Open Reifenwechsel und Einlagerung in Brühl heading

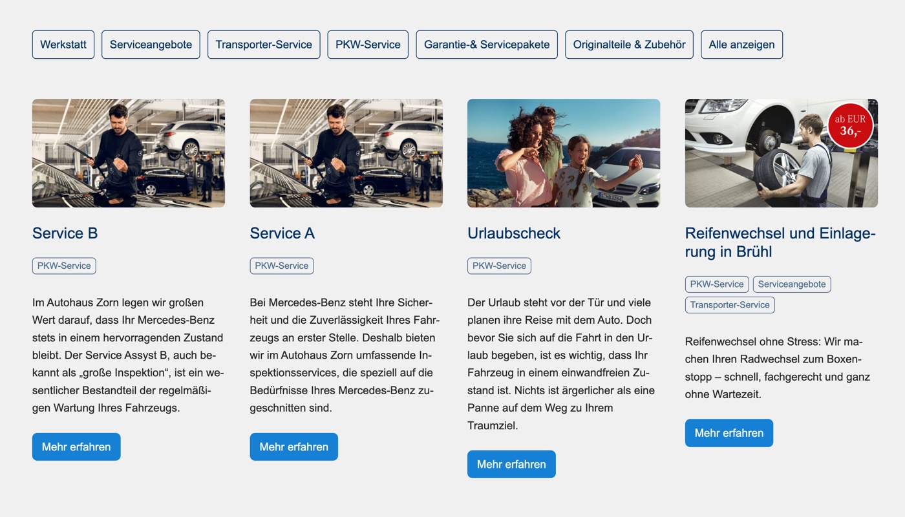(x=780, y=242)
